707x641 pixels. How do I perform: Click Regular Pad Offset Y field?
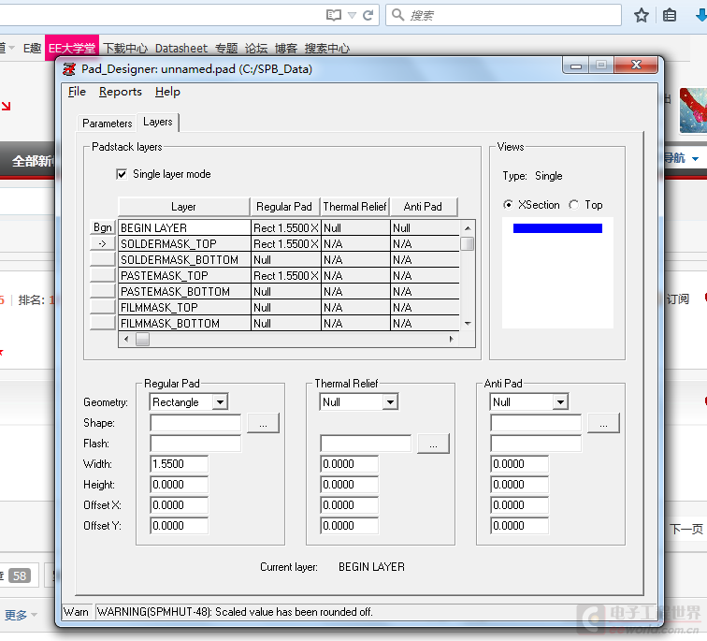(179, 526)
